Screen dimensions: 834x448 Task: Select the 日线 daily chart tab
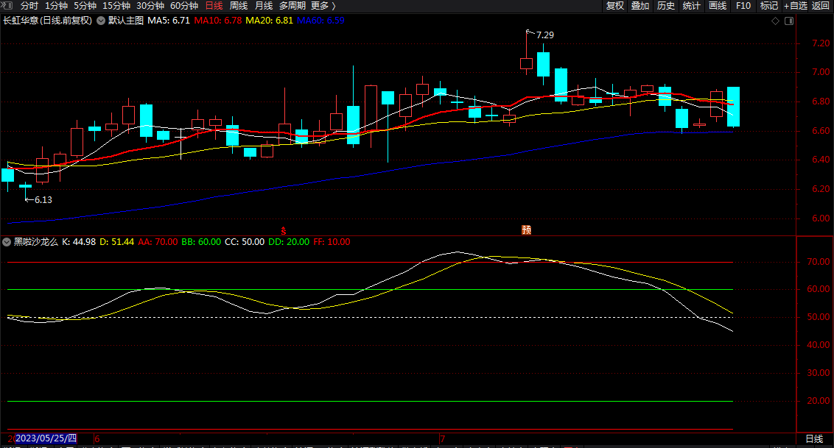[x=214, y=5]
